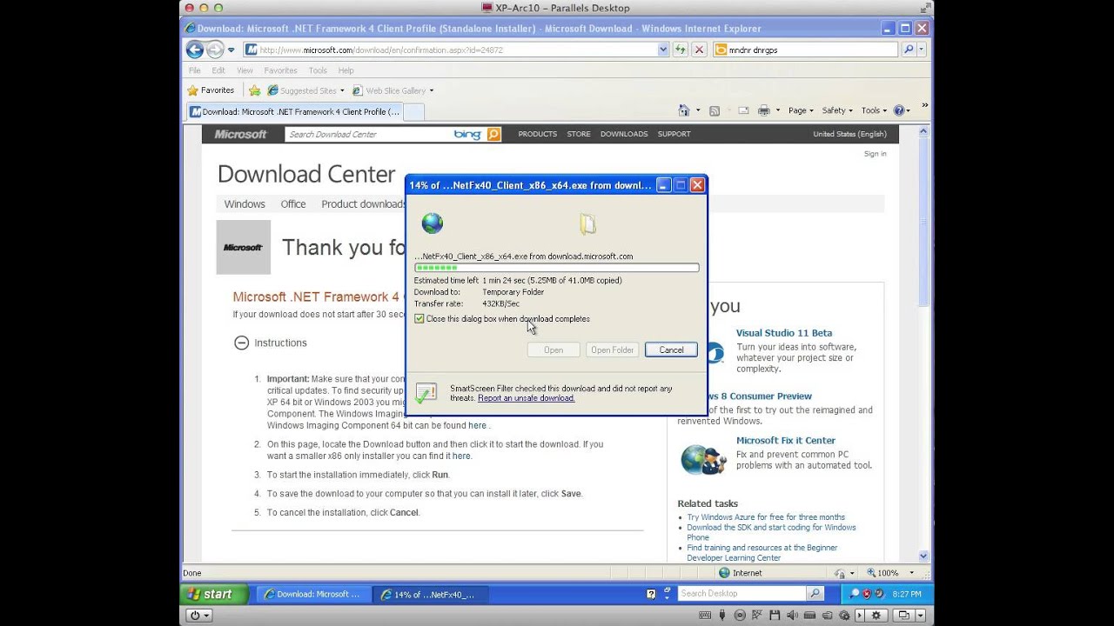Click the Home icon in command bar
This screenshot has height=626, width=1114.
(x=684, y=110)
